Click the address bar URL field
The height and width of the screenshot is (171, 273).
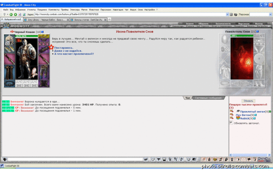(x=130, y=14)
